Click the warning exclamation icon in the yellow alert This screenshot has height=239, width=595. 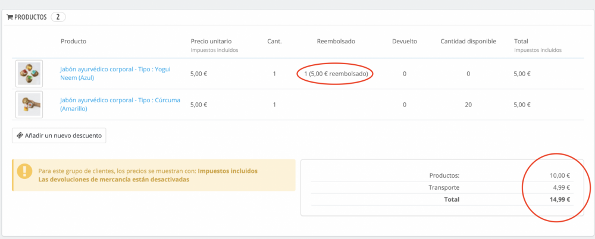coord(24,171)
